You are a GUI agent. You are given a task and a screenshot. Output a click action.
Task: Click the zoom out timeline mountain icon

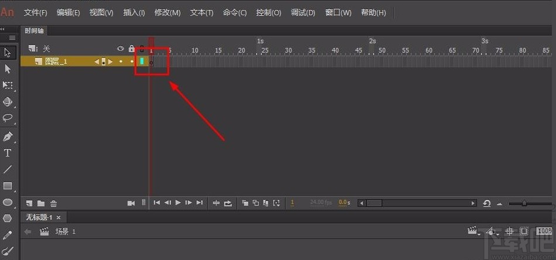pyautogui.click(x=500, y=204)
